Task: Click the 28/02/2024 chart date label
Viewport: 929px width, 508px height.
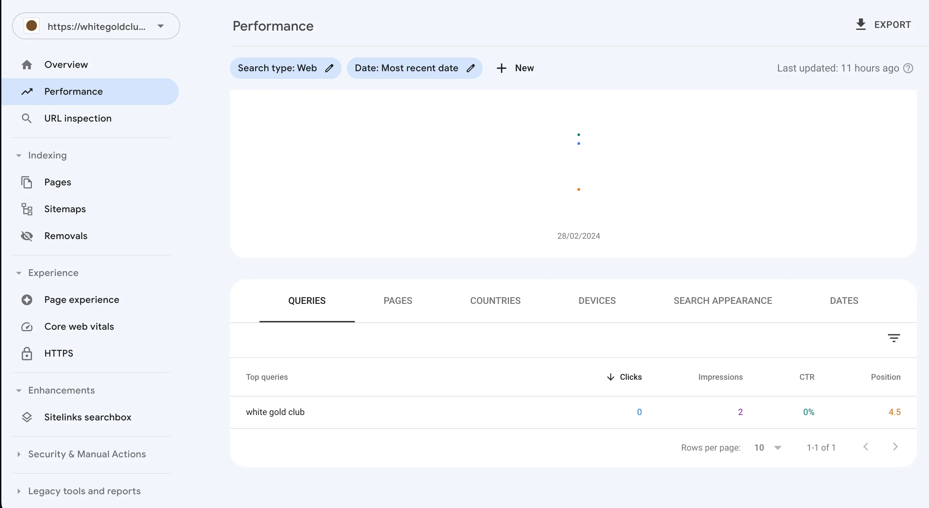Action: click(x=578, y=236)
